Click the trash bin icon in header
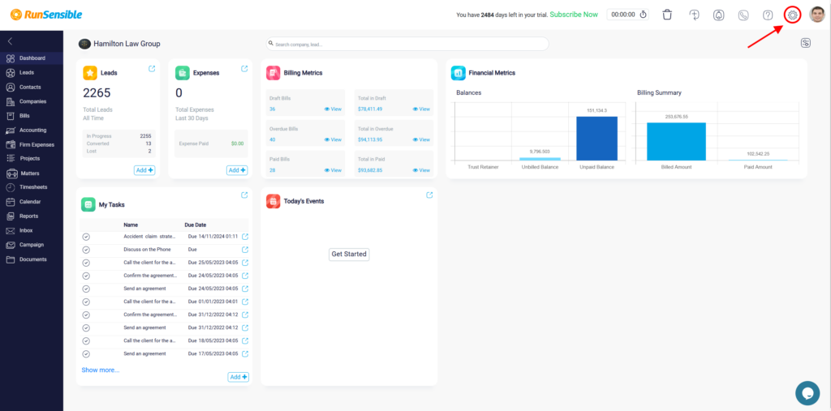 [x=667, y=15]
